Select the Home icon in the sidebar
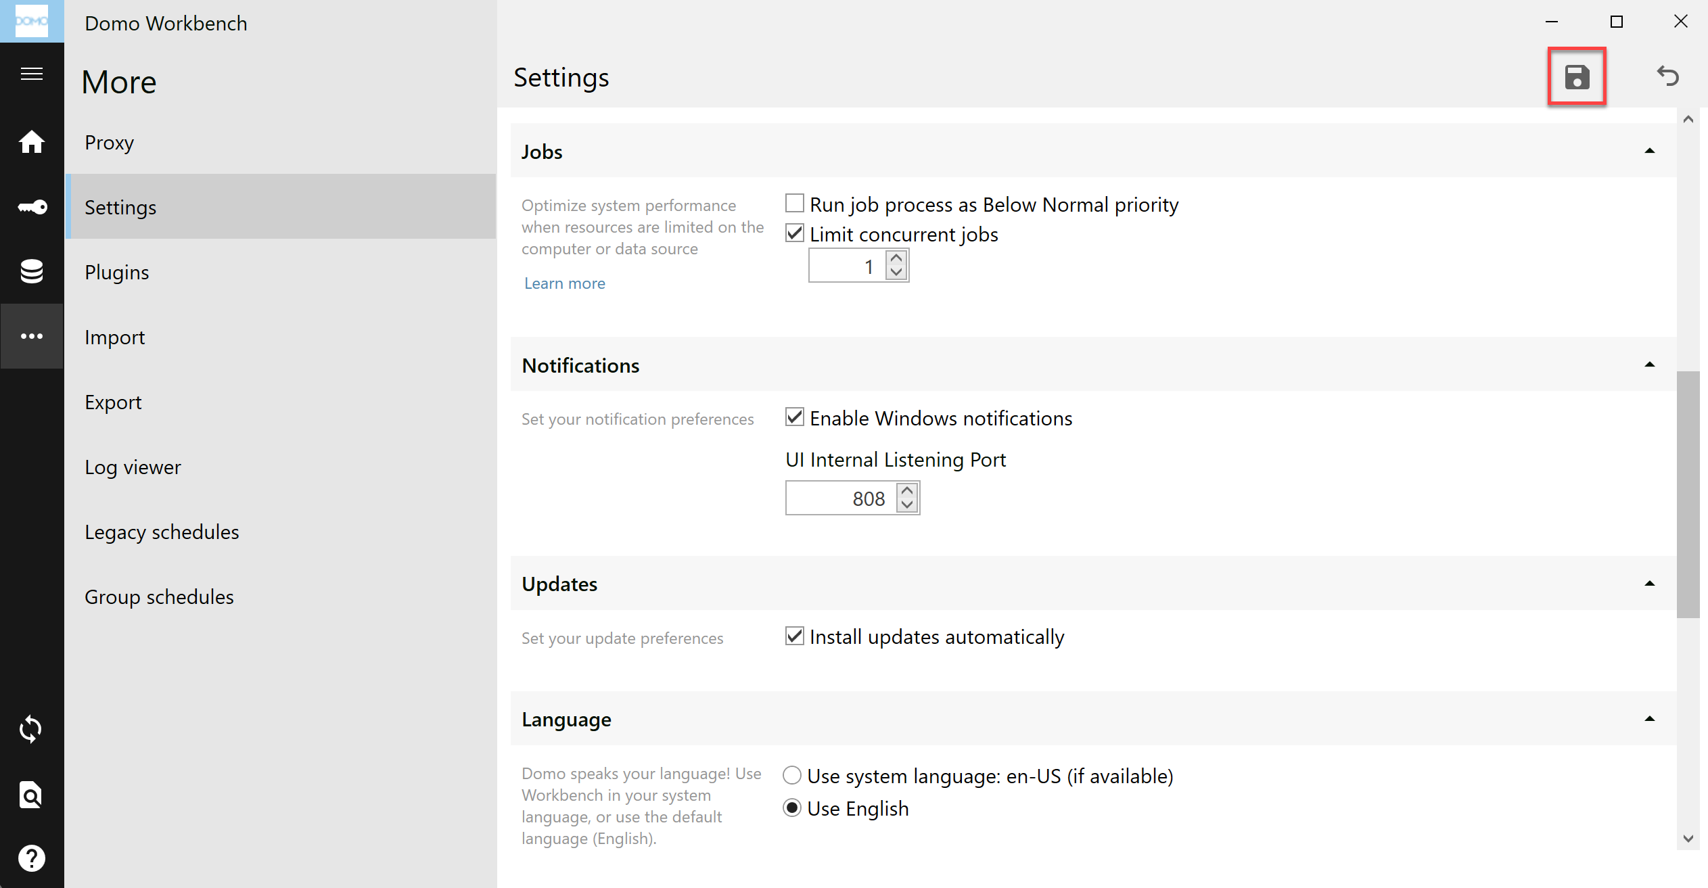 (x=32, y=142)
